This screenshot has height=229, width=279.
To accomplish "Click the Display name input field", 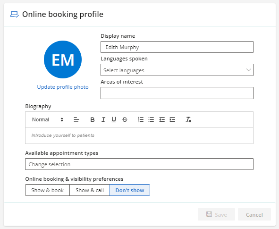I will coord(177,47).
